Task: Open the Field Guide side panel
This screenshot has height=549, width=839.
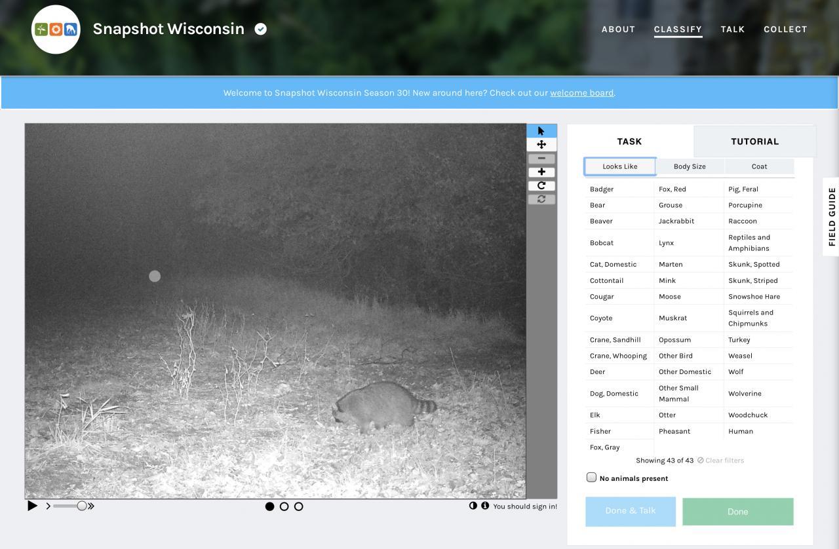Action: coord(831,216)
